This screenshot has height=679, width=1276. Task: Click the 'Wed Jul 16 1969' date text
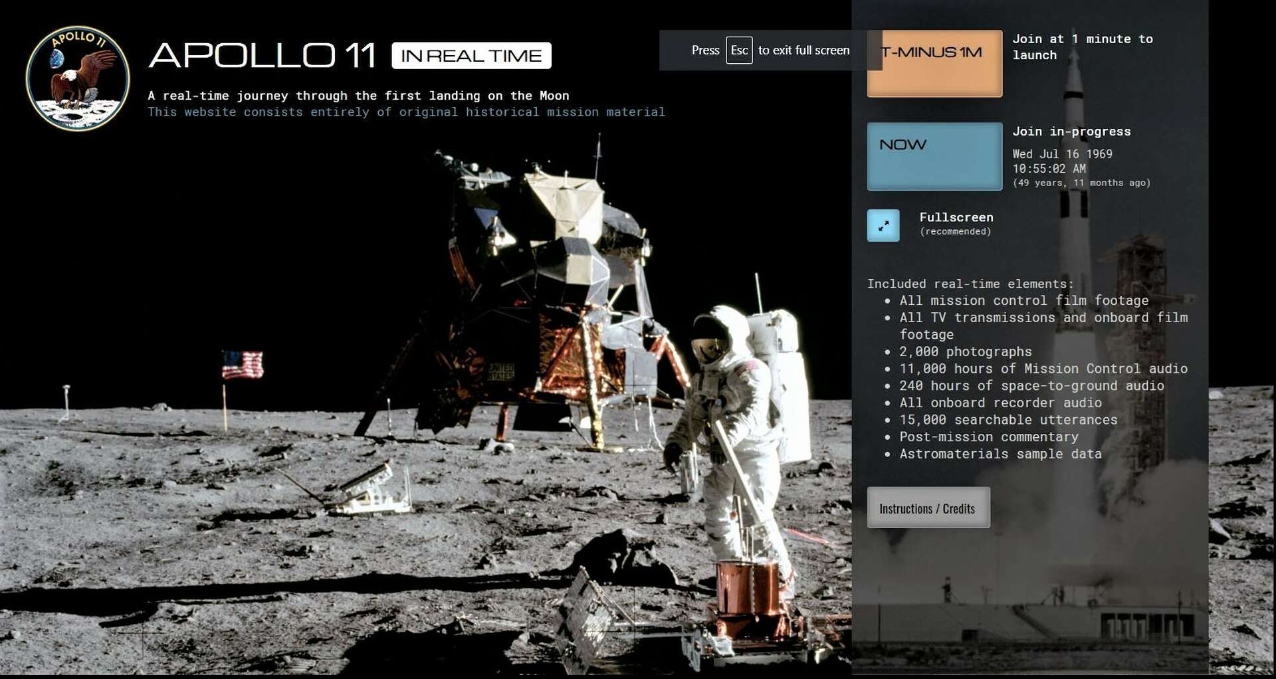pyautogui.click(x=1061, y=154)
